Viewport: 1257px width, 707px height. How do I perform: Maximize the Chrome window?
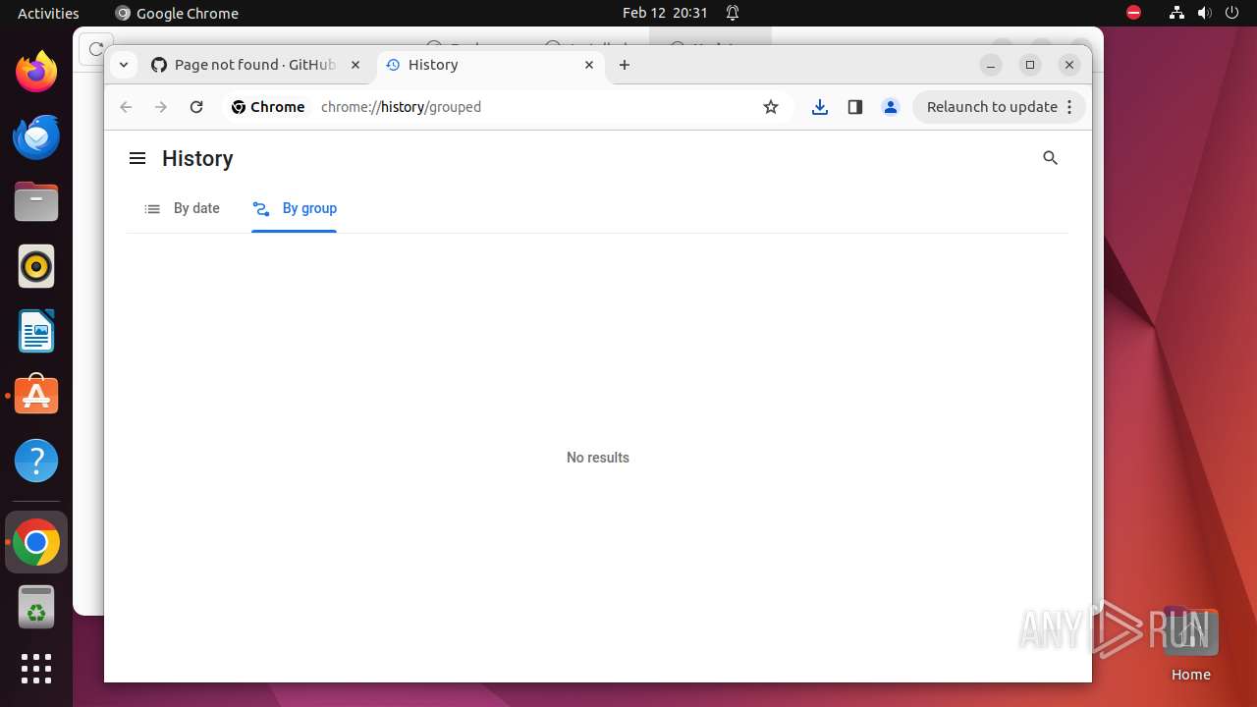(x=1030, y=65)
